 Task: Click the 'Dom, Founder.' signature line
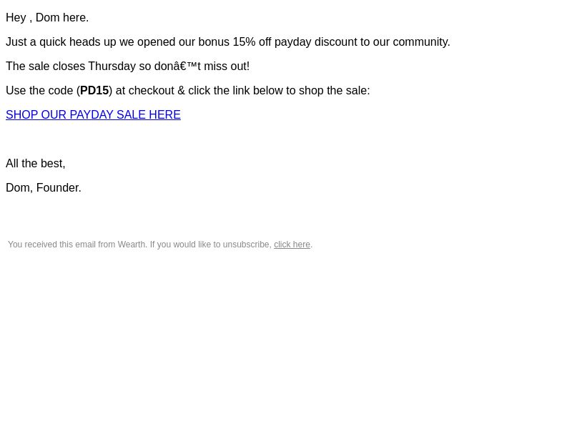pyautogui.click(x=44, y=188)
